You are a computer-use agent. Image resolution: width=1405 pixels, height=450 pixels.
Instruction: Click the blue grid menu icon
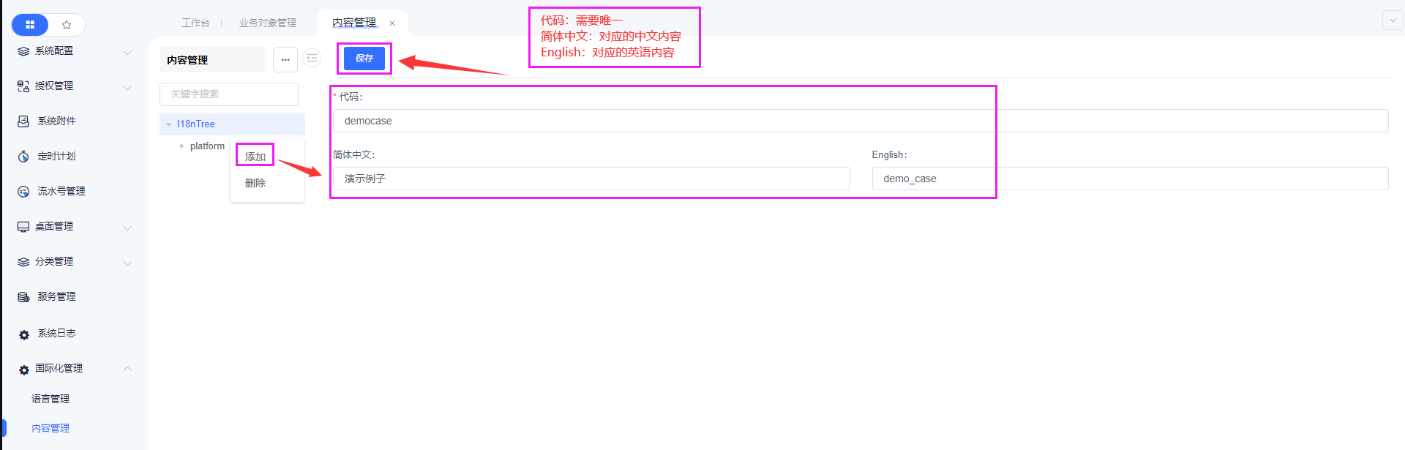(30, 25)
